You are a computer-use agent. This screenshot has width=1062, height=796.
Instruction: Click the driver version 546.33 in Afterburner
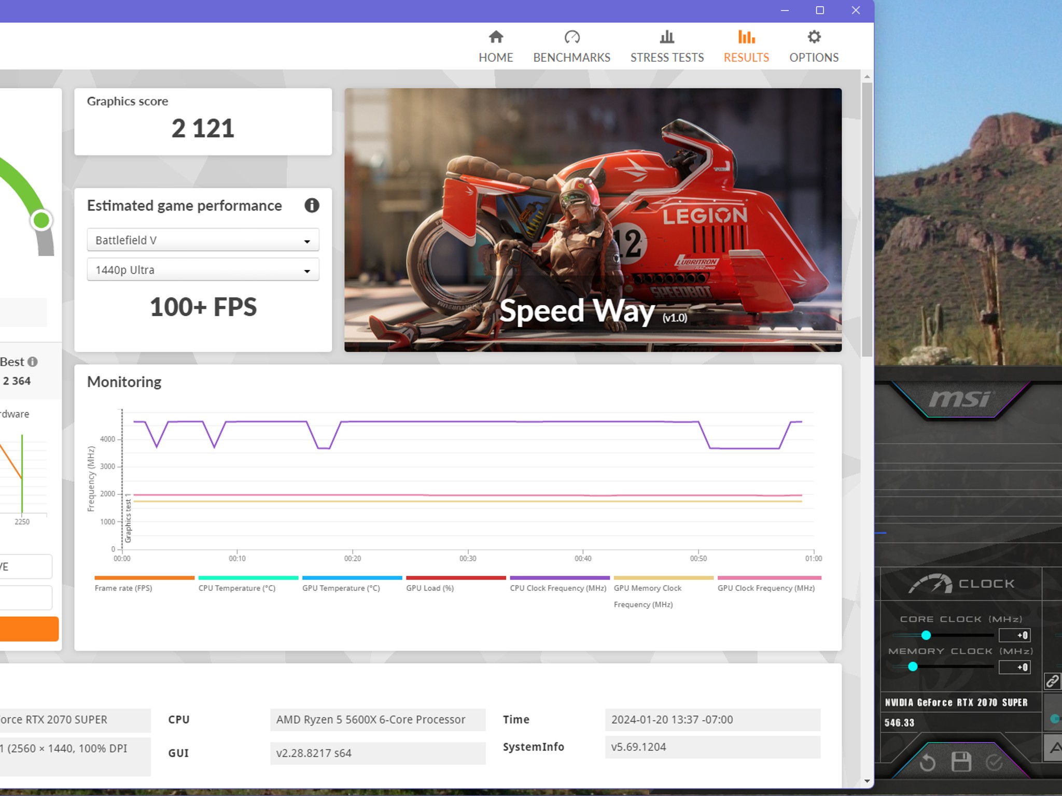coord(899,722)
